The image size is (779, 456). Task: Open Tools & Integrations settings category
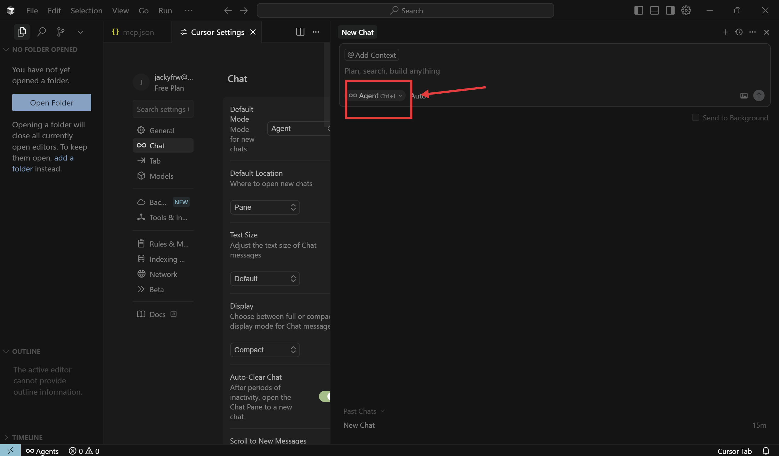coord(163,217)
